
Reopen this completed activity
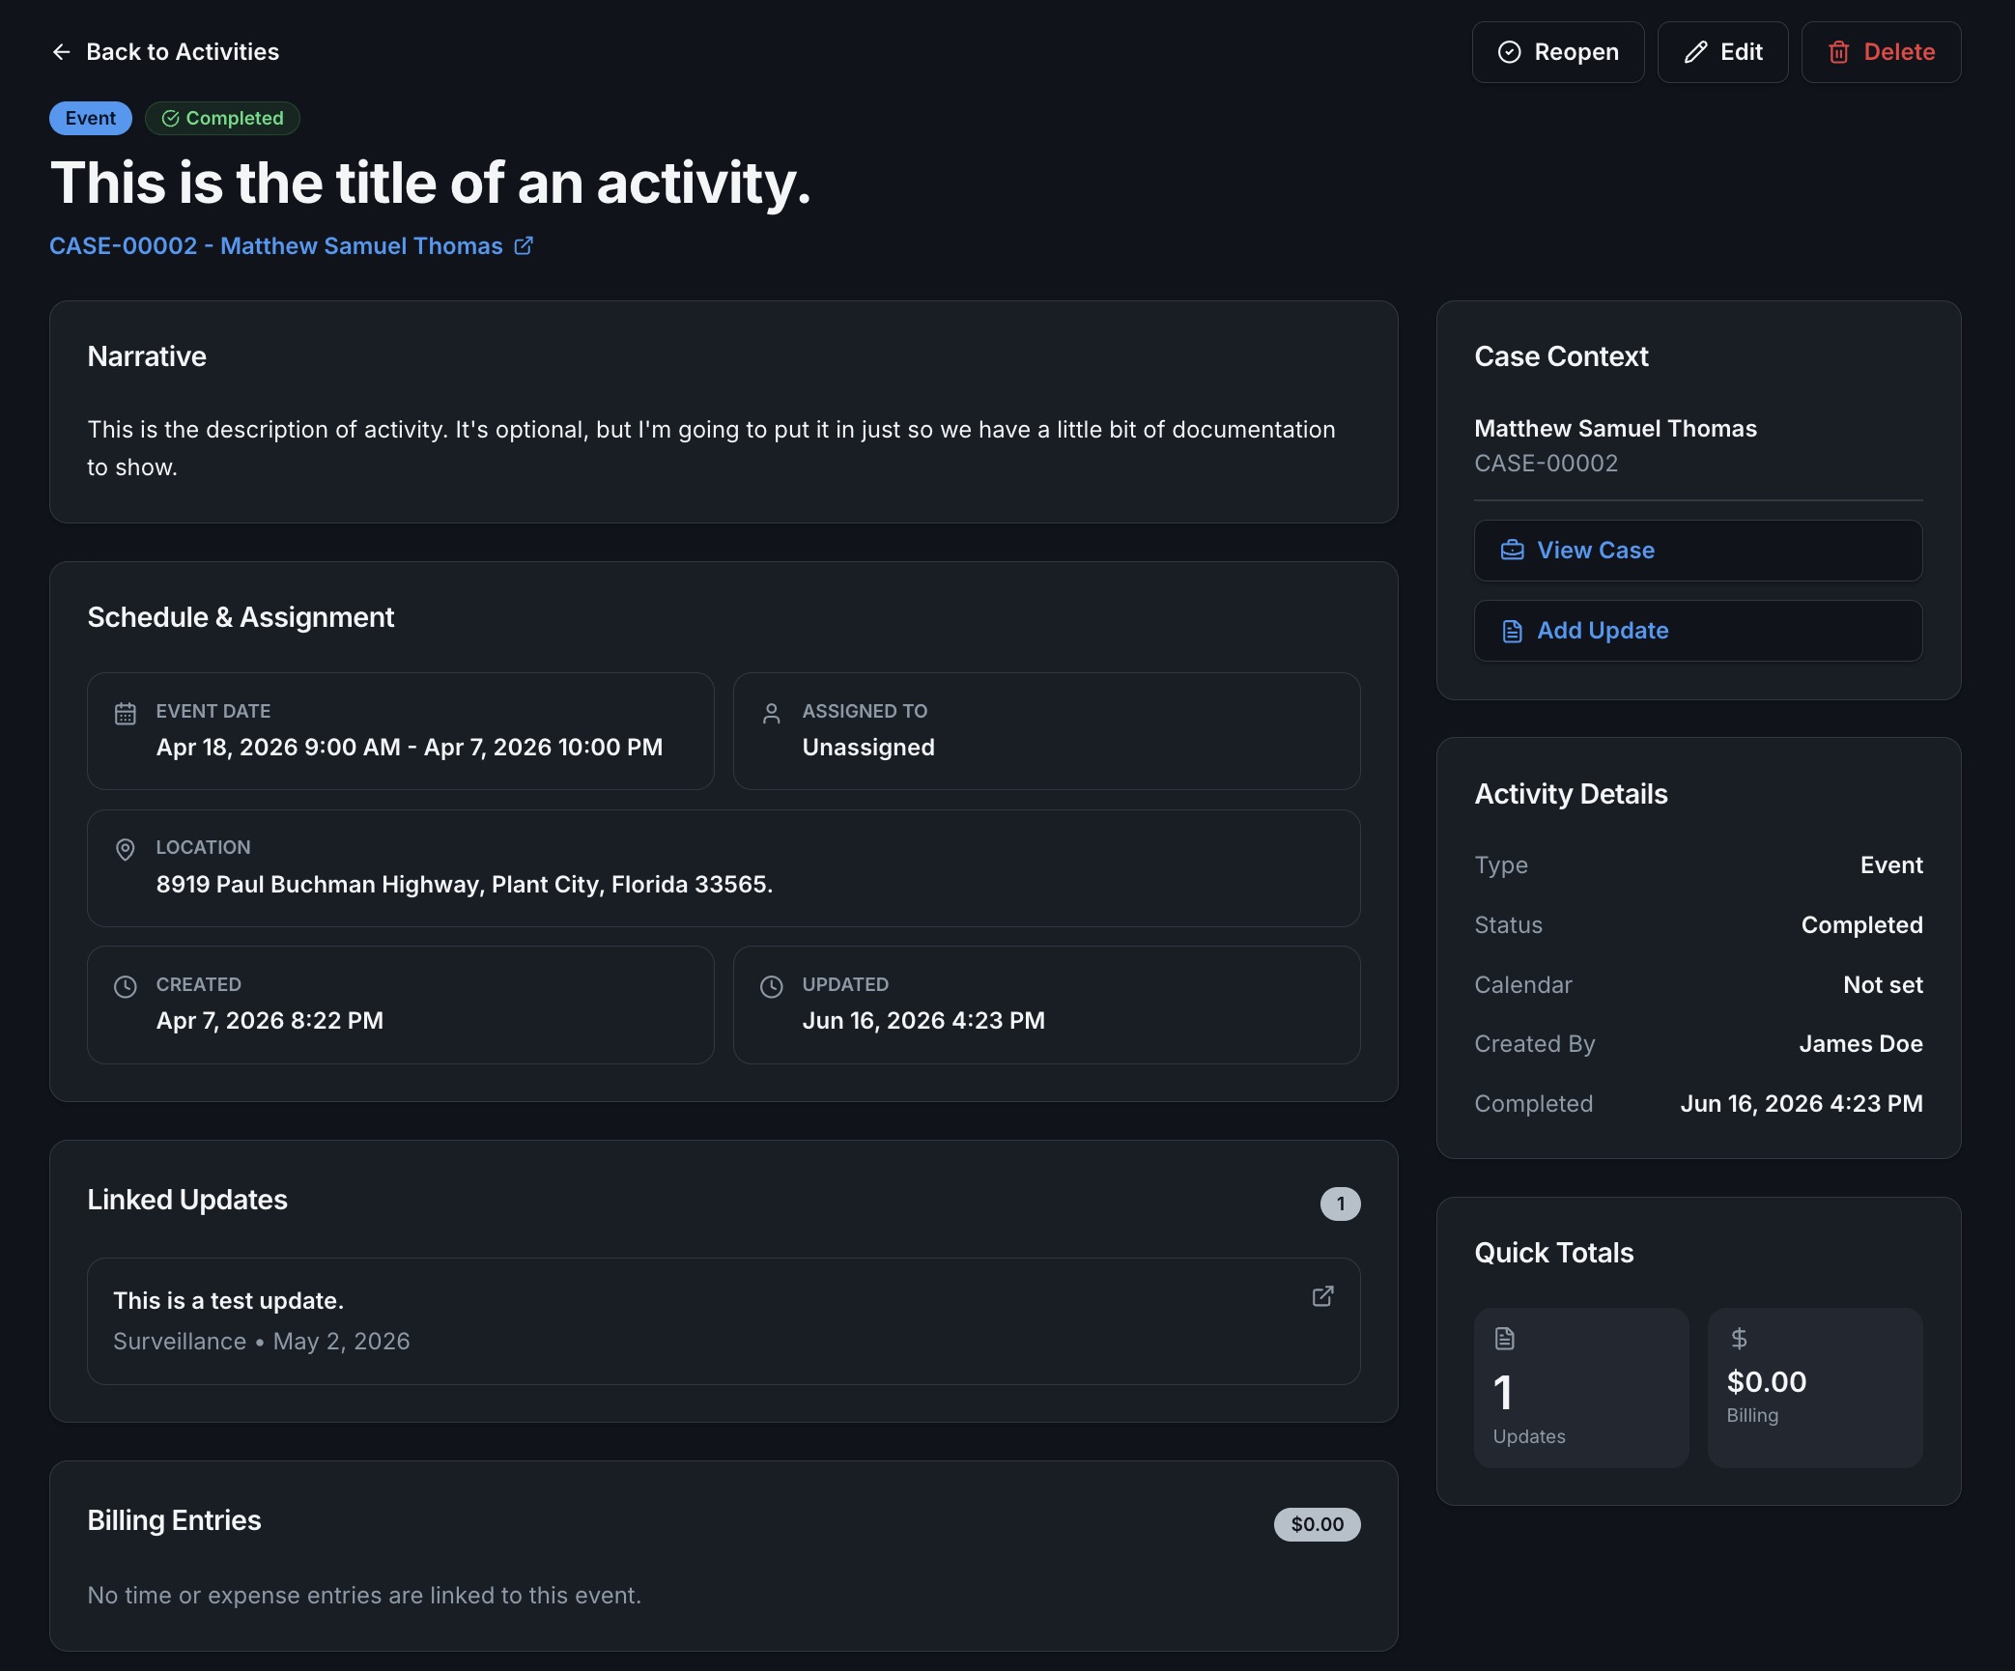(x=1557, y=52)
